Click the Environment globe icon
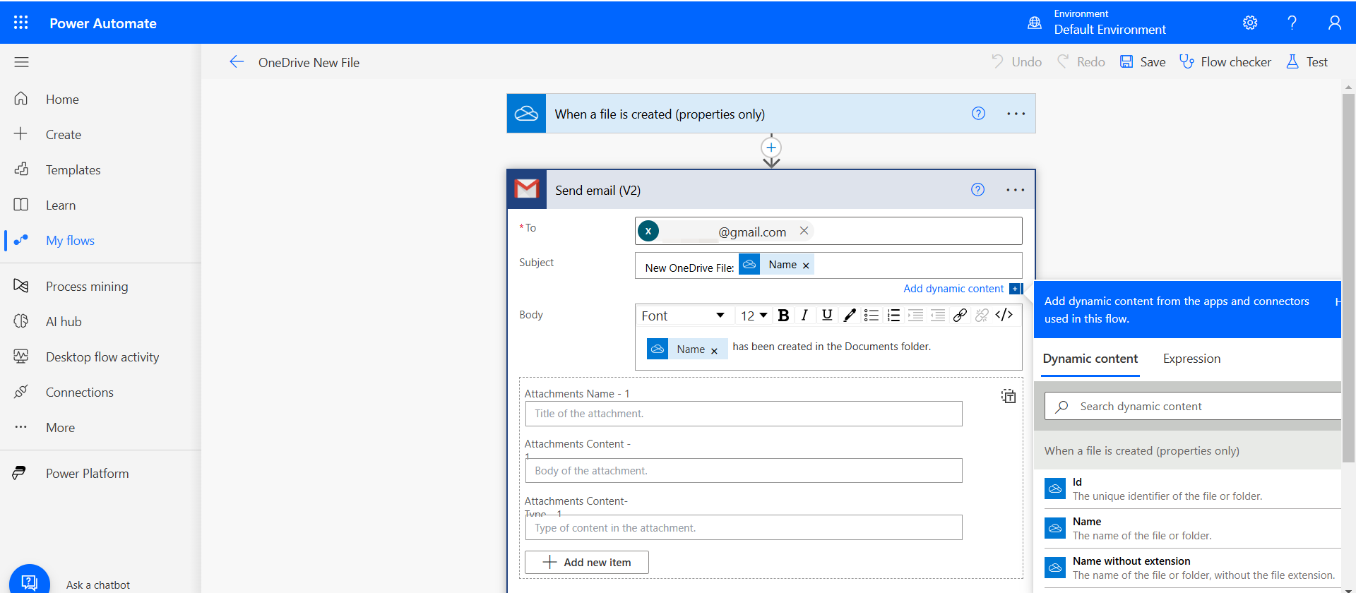The height and width of the screenshot is (593, 1356). tap(1035, 23)
